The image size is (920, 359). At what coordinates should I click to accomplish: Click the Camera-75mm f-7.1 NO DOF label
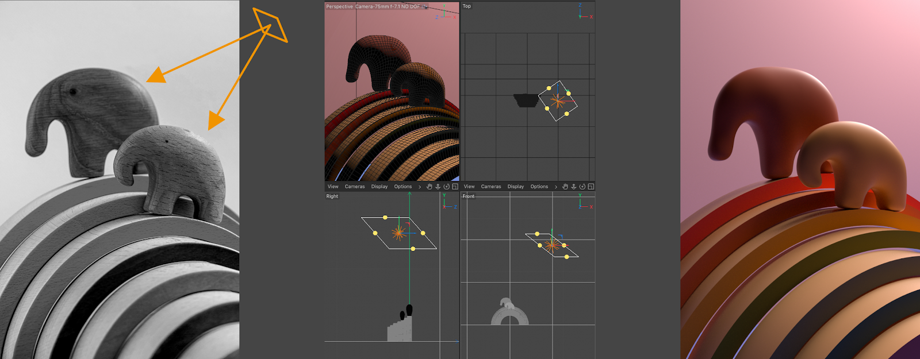(x=388, y=6)
